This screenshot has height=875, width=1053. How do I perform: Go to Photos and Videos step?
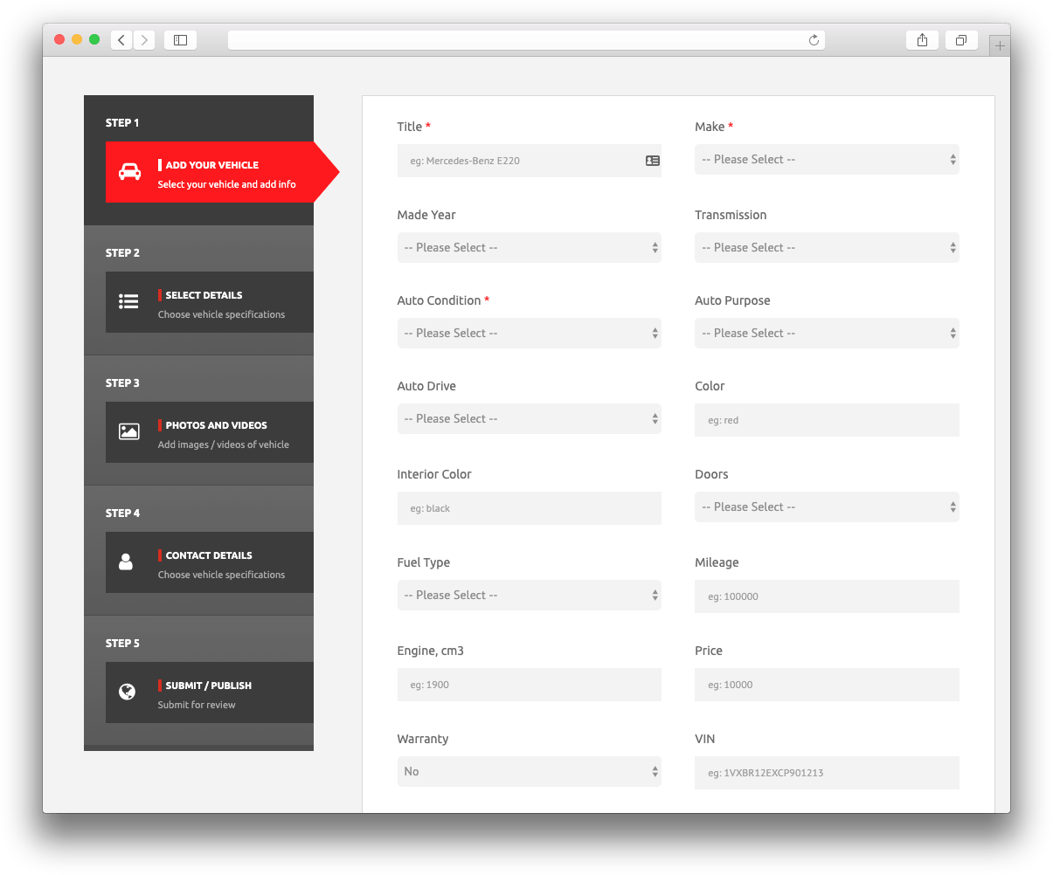210,432
